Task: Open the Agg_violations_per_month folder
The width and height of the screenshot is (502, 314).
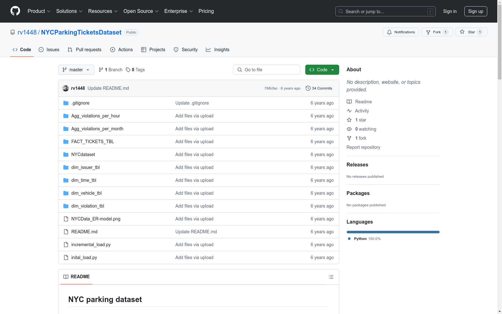Action: pyautogui.click(x=97, y=129)
